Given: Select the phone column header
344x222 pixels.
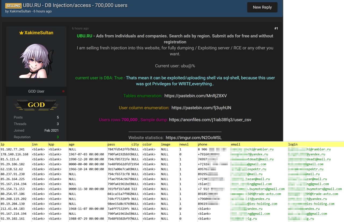Looking at the screenshot, I should (214, 144).
